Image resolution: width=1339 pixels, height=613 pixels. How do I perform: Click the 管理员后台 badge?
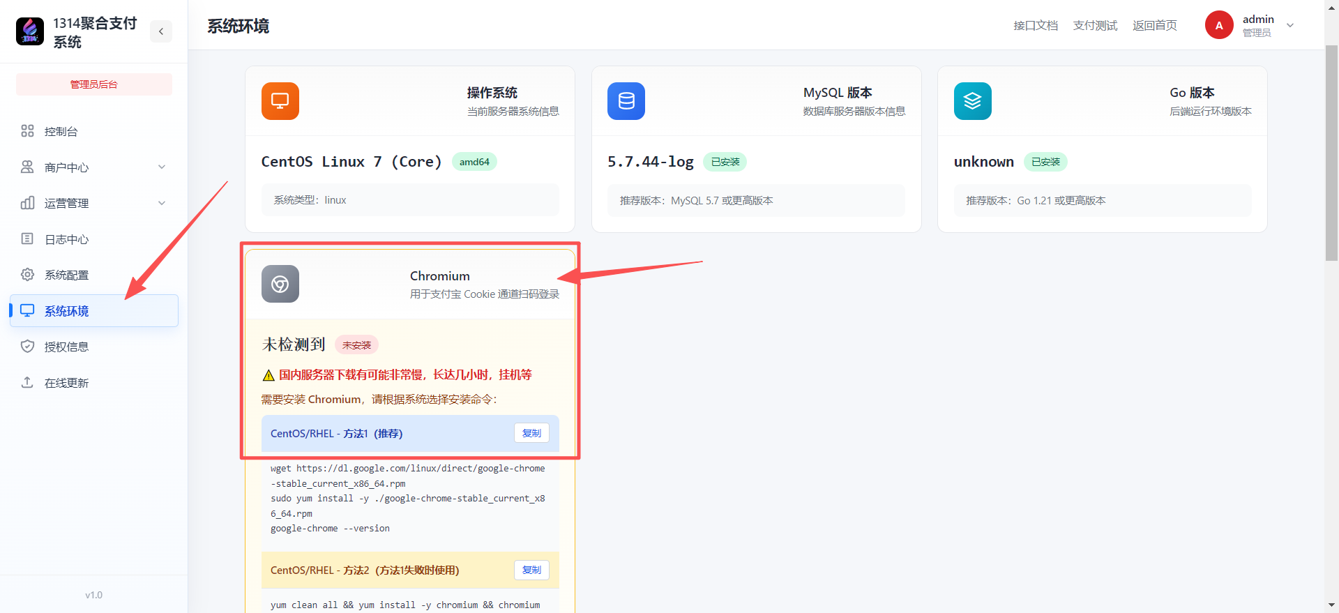pos(94,84)
